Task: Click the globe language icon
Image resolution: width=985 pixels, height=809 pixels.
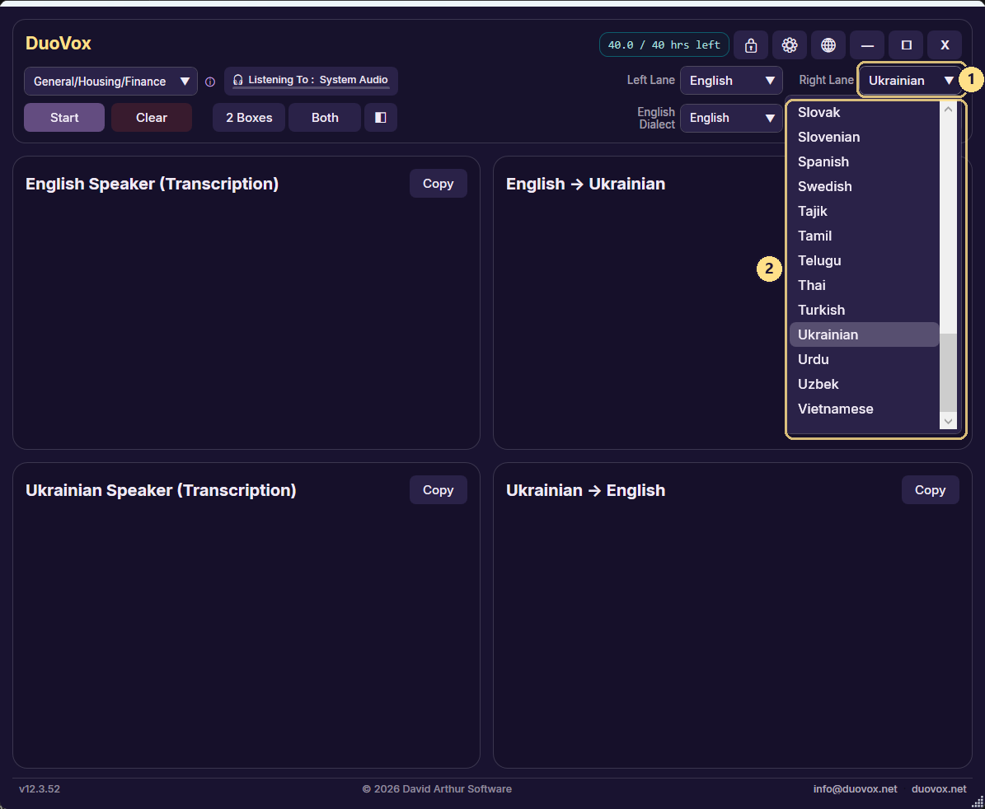Action: click(828, 45)
